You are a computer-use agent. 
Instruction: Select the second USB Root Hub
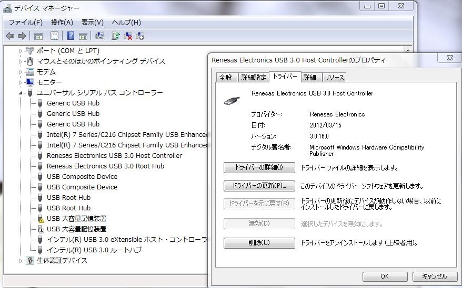tap(68, 208)
